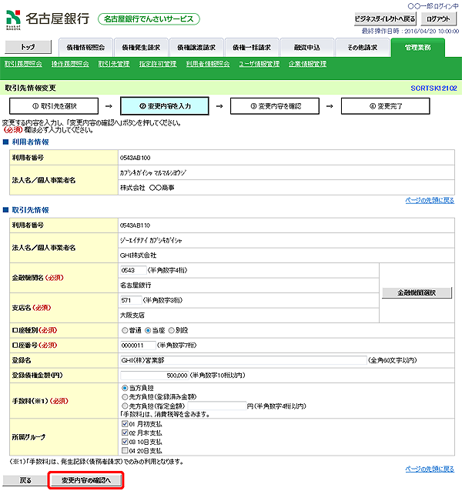Uncheck the 01 月初支払 group checkbox
The width and height of the screenshot is (462, 491).
[x=125, y=424]
